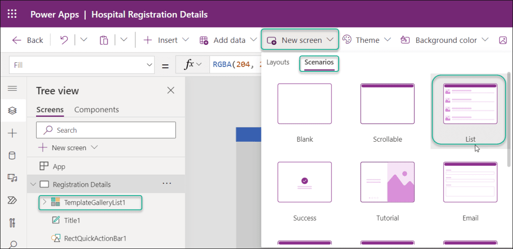513x249 pixels.
Task: Click the RGBA formula bar
Action: tap(235, 65)
